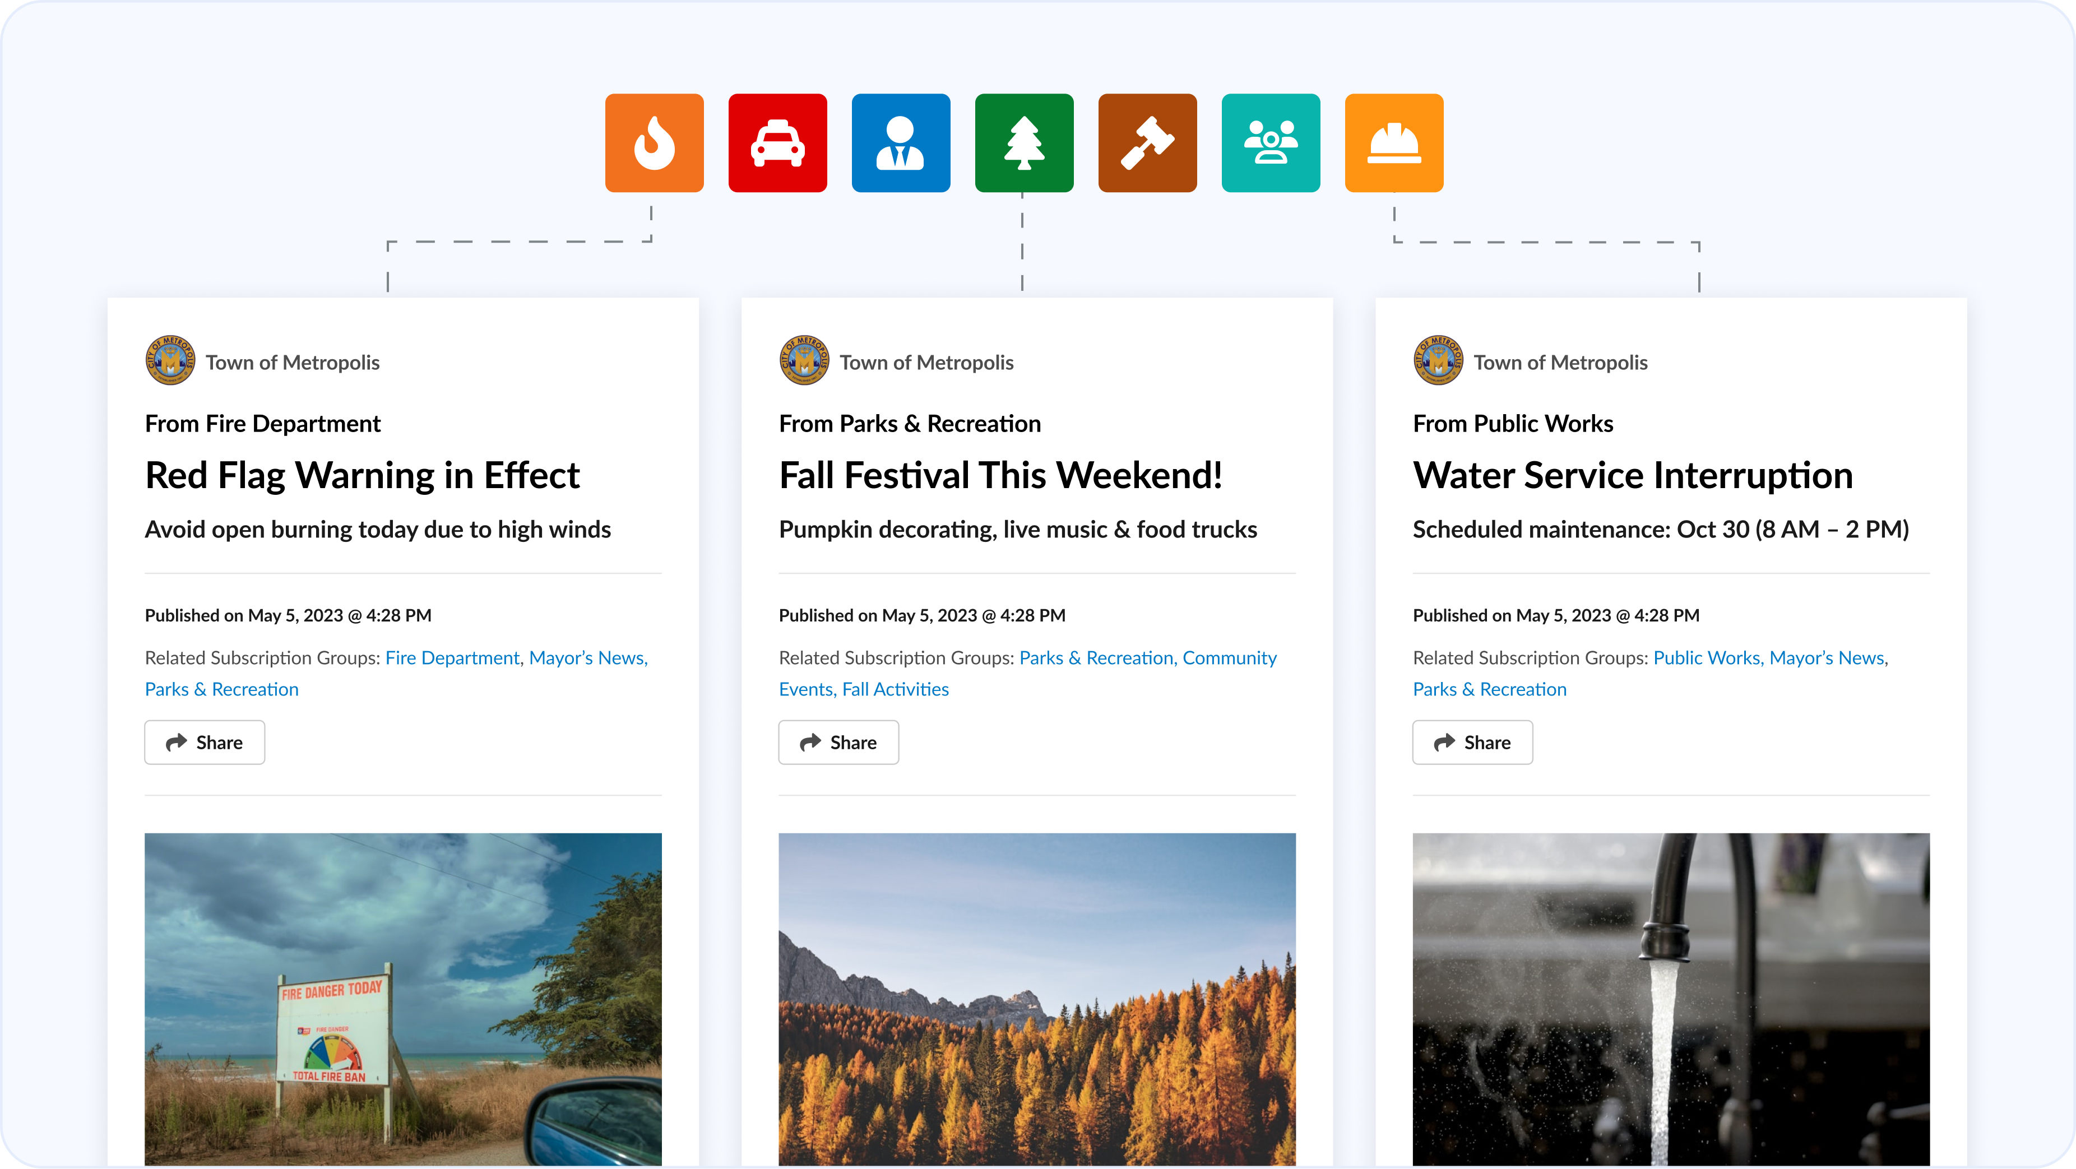The height and width of the screenshot is (1169, 2076).
Task: Click the Water Service Interruption headline
Action: tap(1633, 475)
